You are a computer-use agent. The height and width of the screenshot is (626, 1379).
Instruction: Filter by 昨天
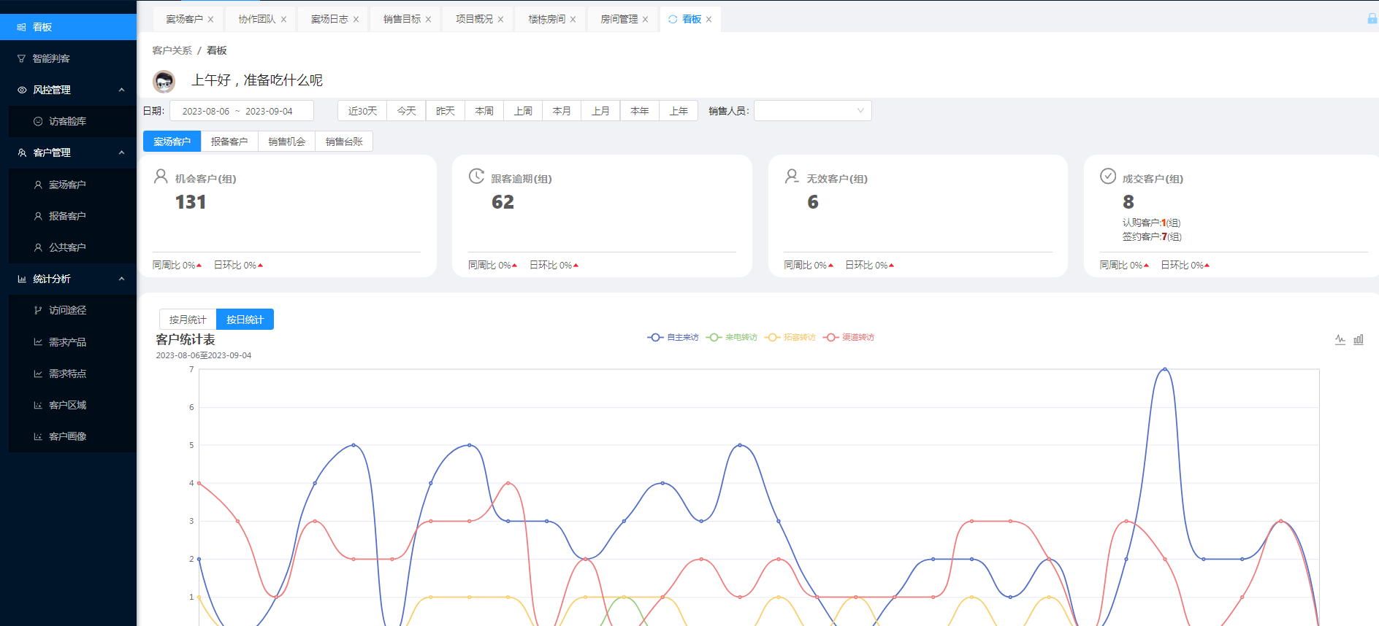(445, 111)
